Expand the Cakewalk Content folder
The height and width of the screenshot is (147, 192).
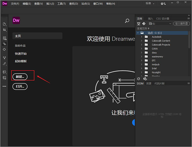(141, 41)
